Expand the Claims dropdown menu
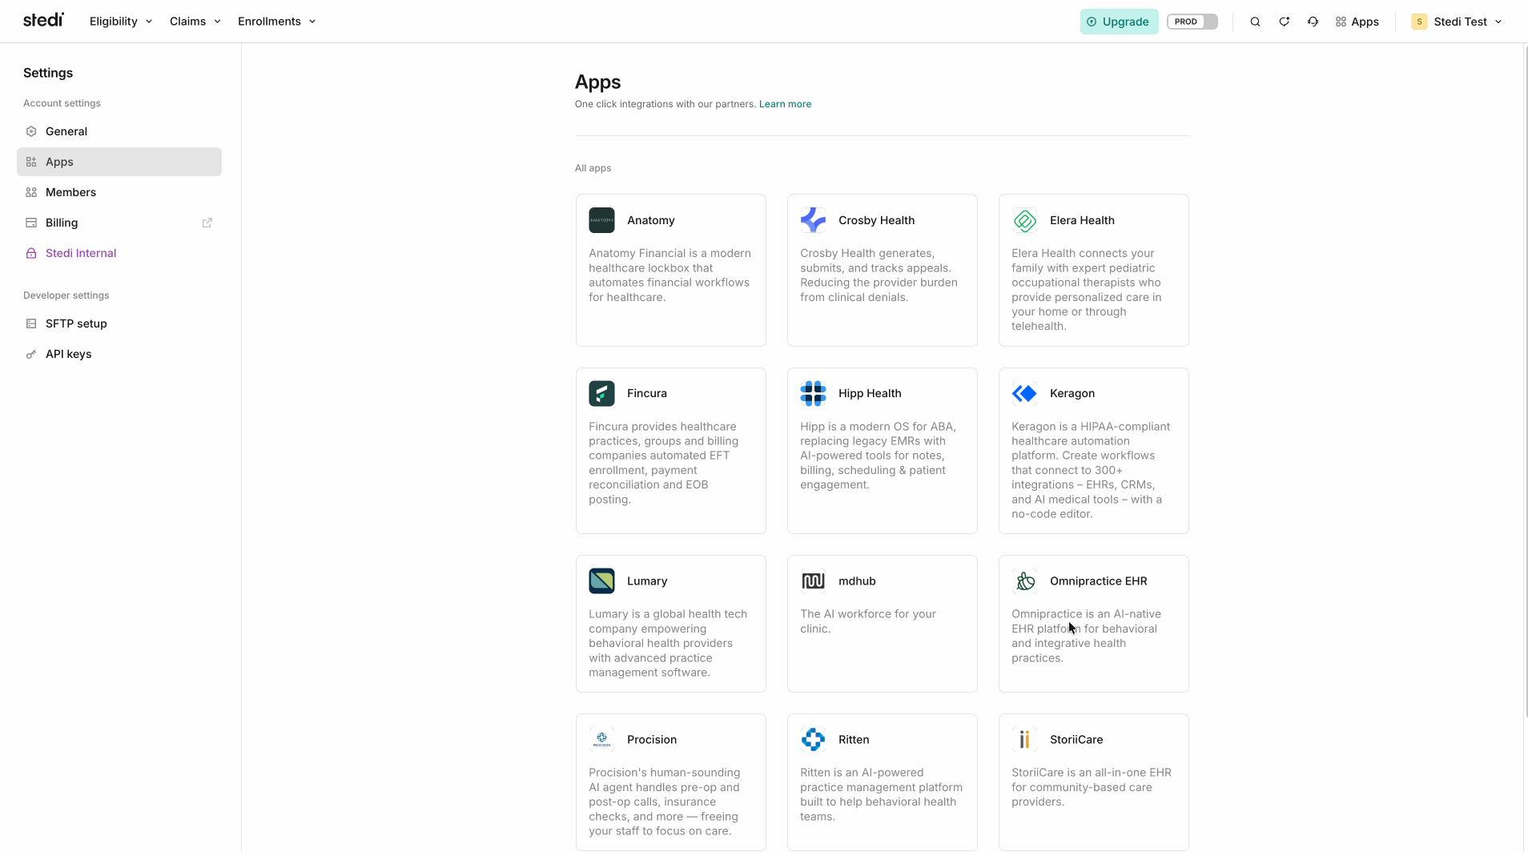1528x852 pixels. (195, 22)
